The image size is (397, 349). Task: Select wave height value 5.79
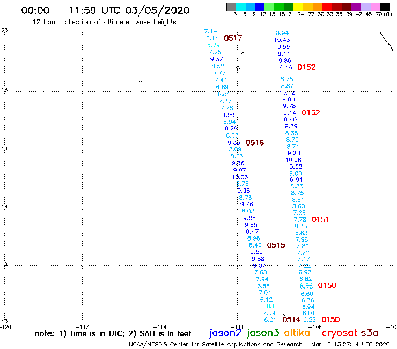click(x=214, y=45)
